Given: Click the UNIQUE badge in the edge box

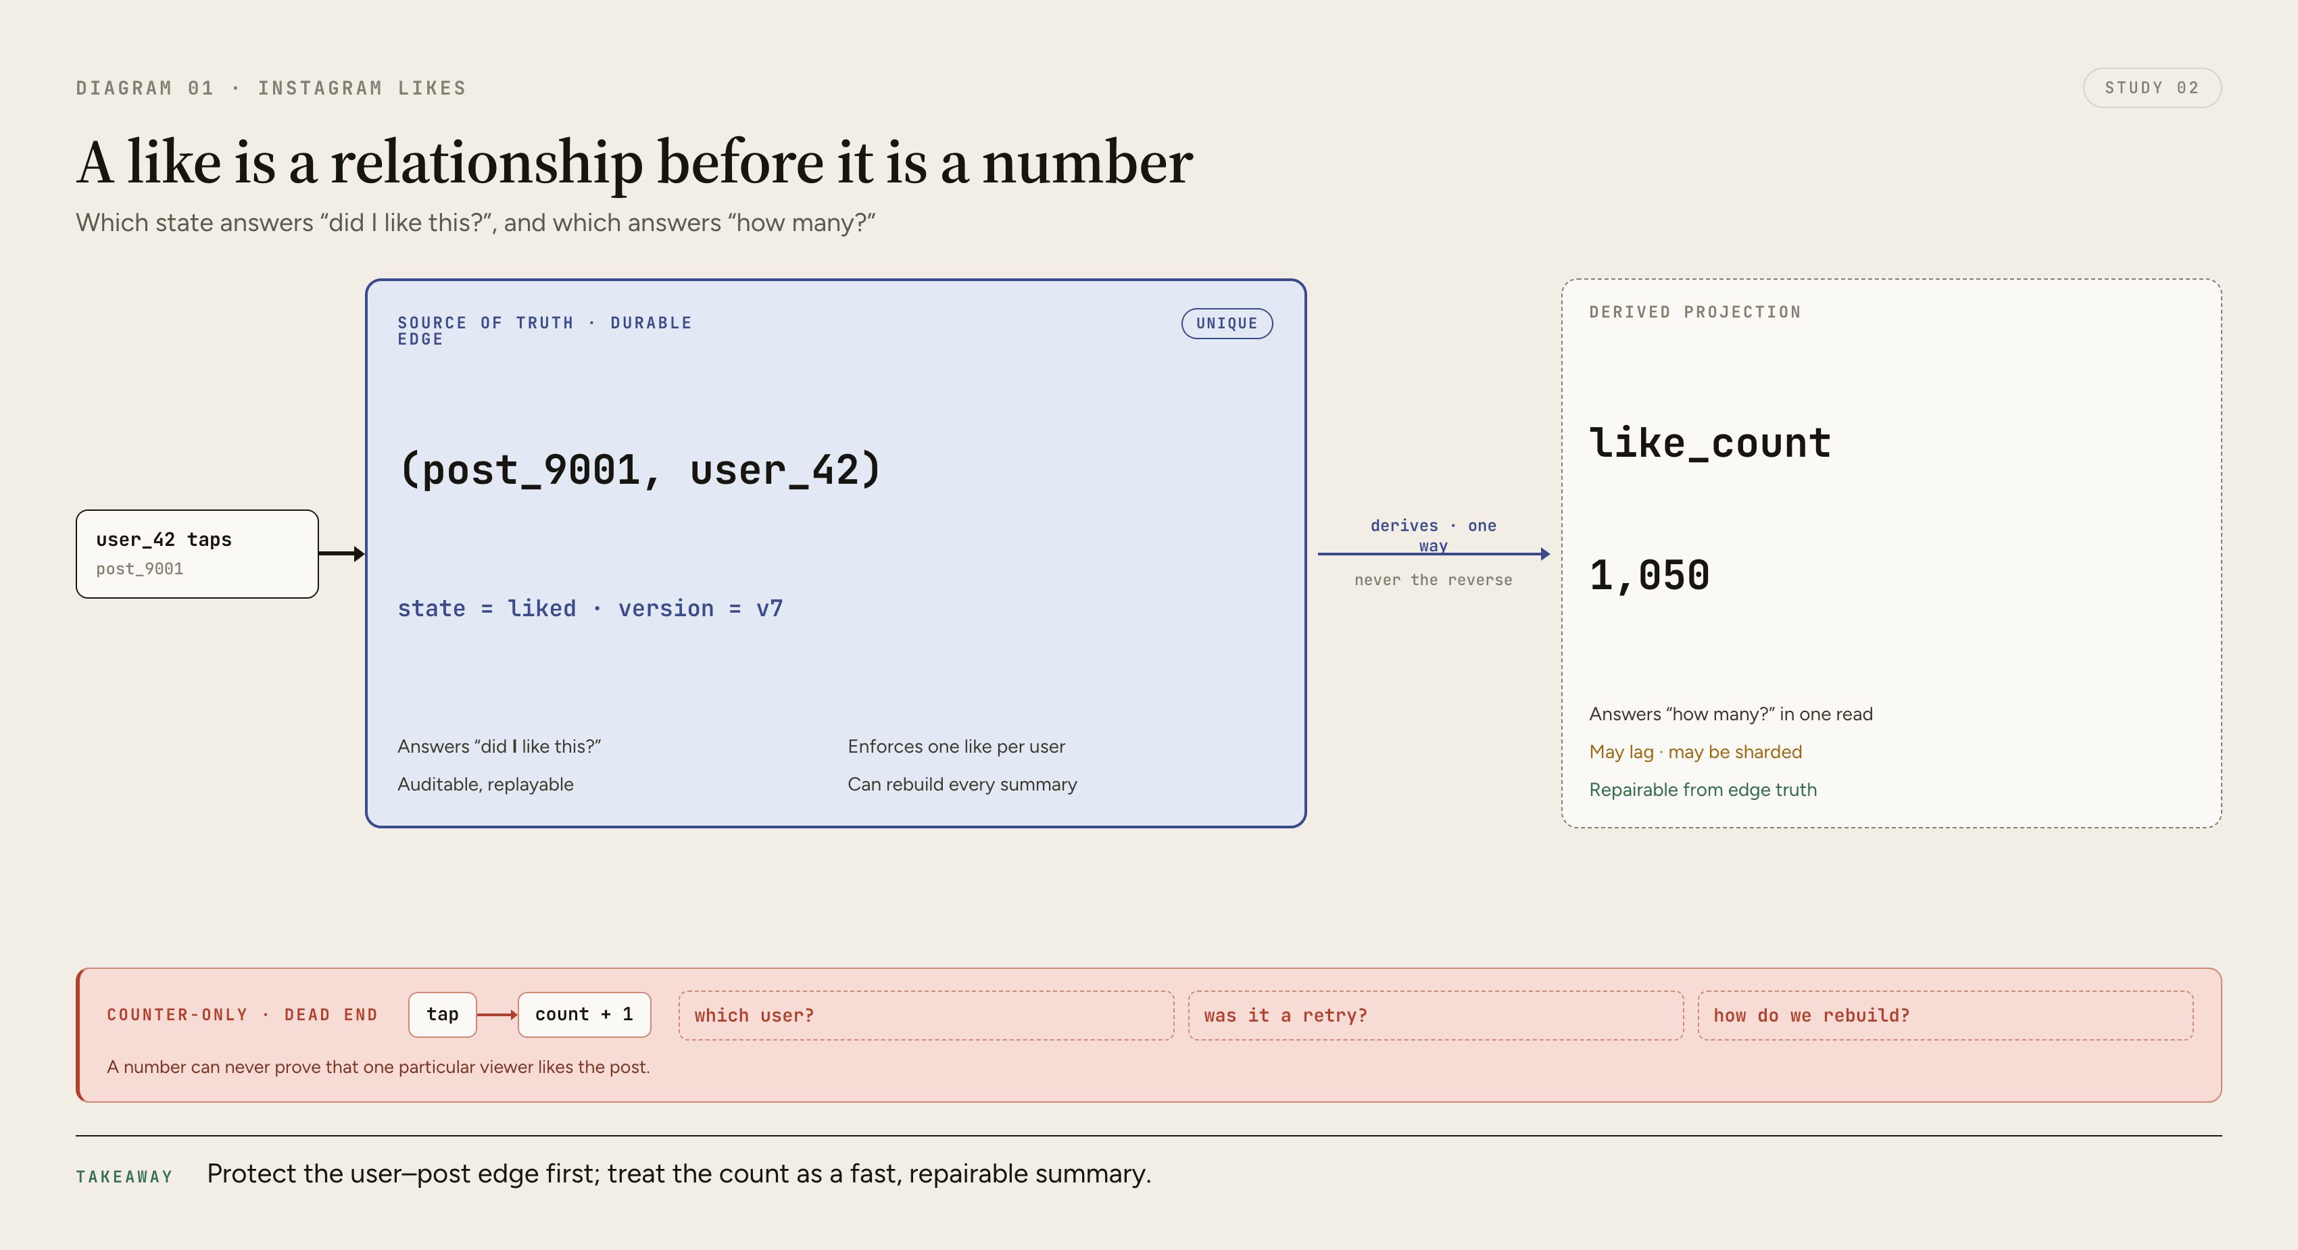Looking at the screenshot, I should 1227,323.
